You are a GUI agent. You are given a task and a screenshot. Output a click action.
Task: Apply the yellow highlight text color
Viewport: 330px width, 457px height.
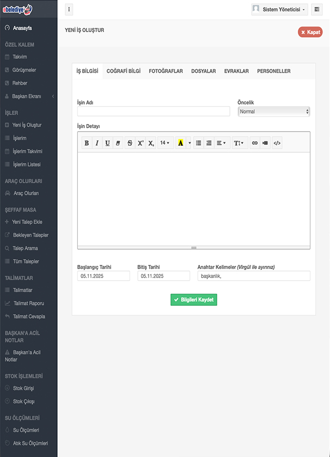coord(181,143)
